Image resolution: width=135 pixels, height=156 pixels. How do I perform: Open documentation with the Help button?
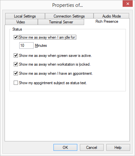coord(118,147)
